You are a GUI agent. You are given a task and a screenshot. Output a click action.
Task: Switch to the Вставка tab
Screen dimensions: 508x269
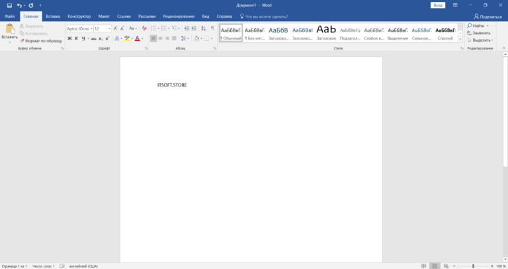pos(53,16)
